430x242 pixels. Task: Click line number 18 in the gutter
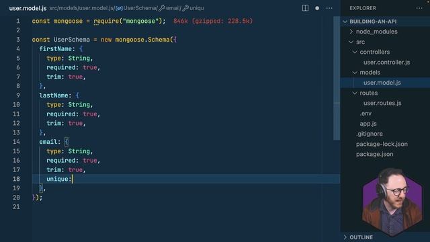tap(16, 179)
